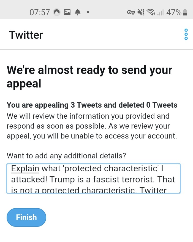Tap the VPN key status icon

(131, 12)
